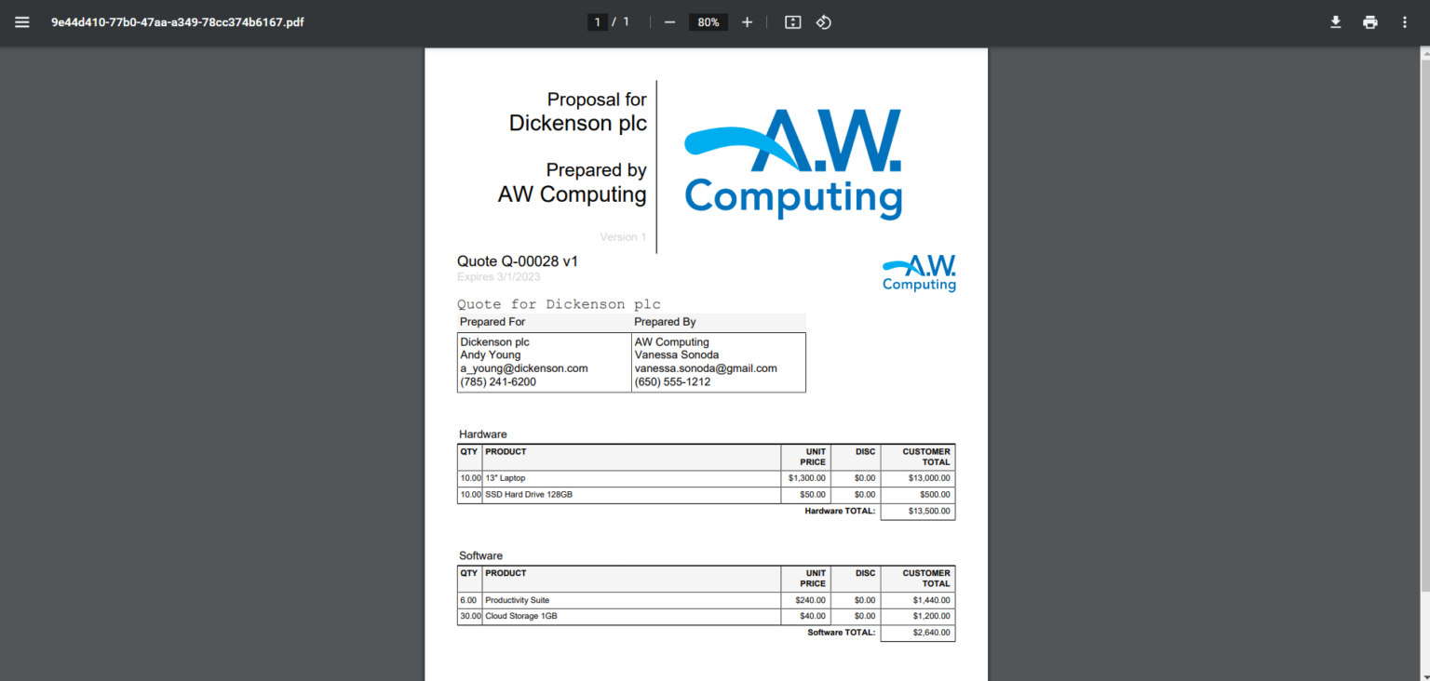Click the $500.00 customer total
Screen dimensions: 1430x681
[x=935, y=494]
